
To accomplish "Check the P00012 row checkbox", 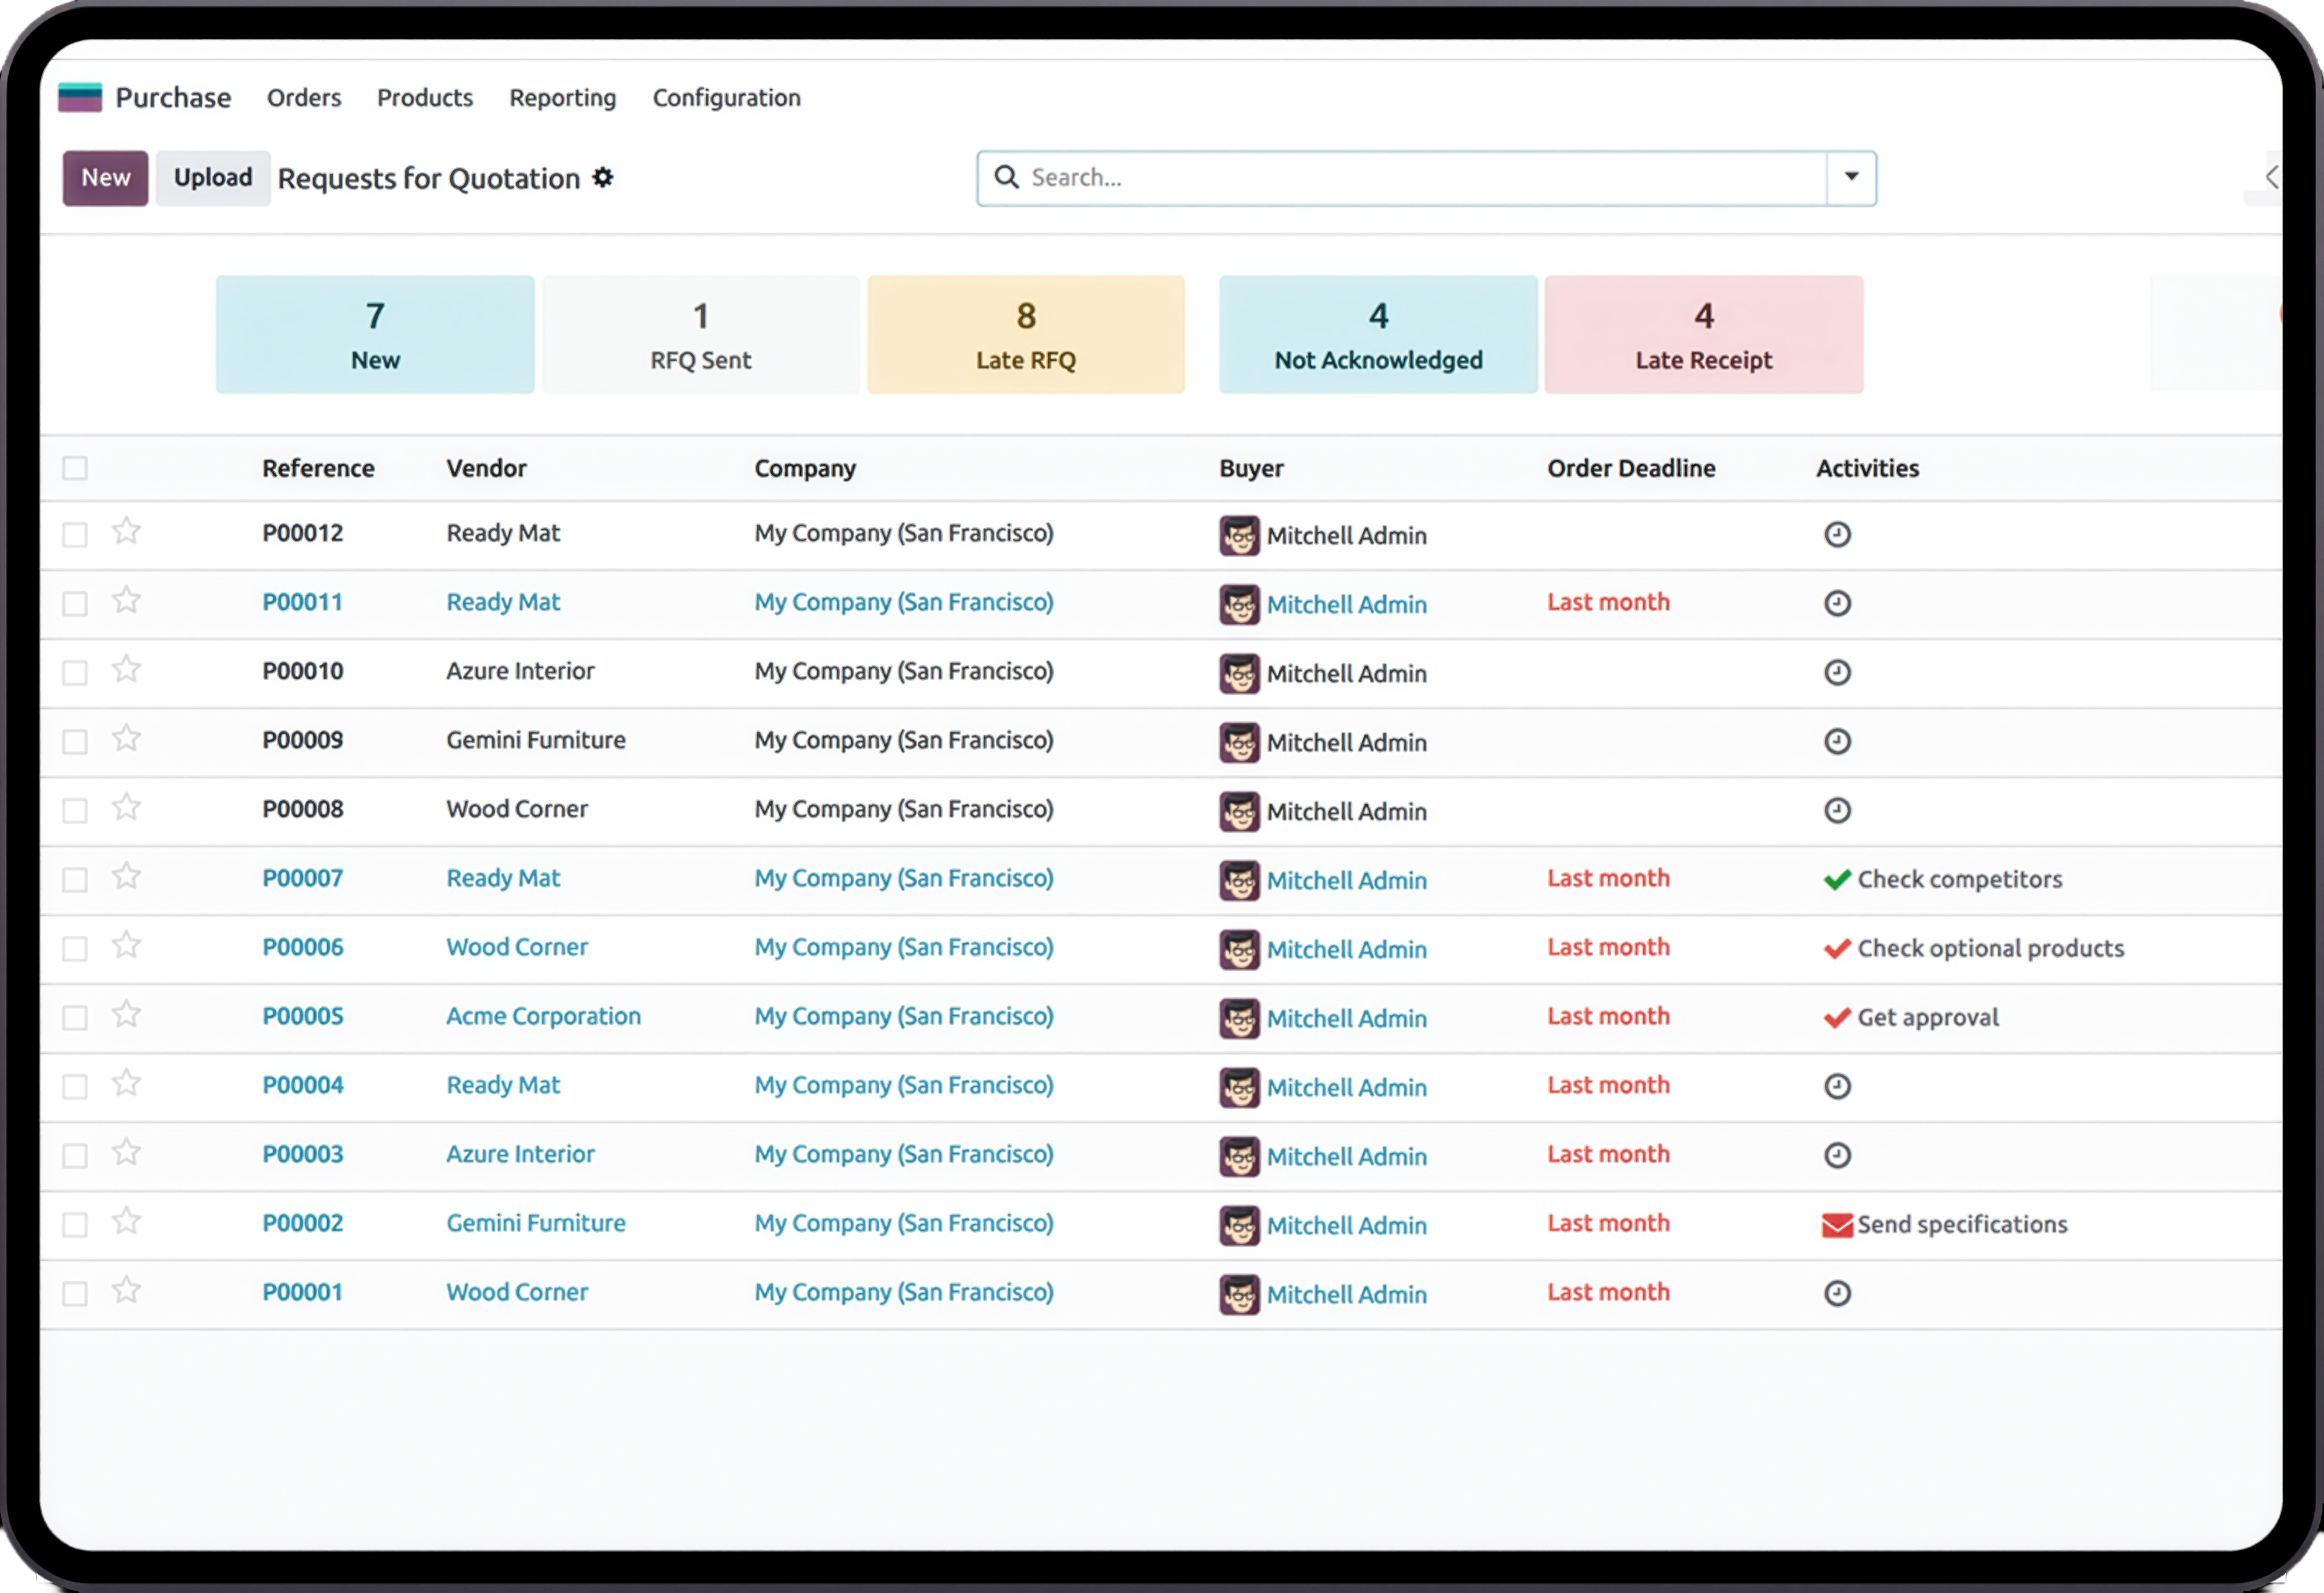I will tap(75, 535).
